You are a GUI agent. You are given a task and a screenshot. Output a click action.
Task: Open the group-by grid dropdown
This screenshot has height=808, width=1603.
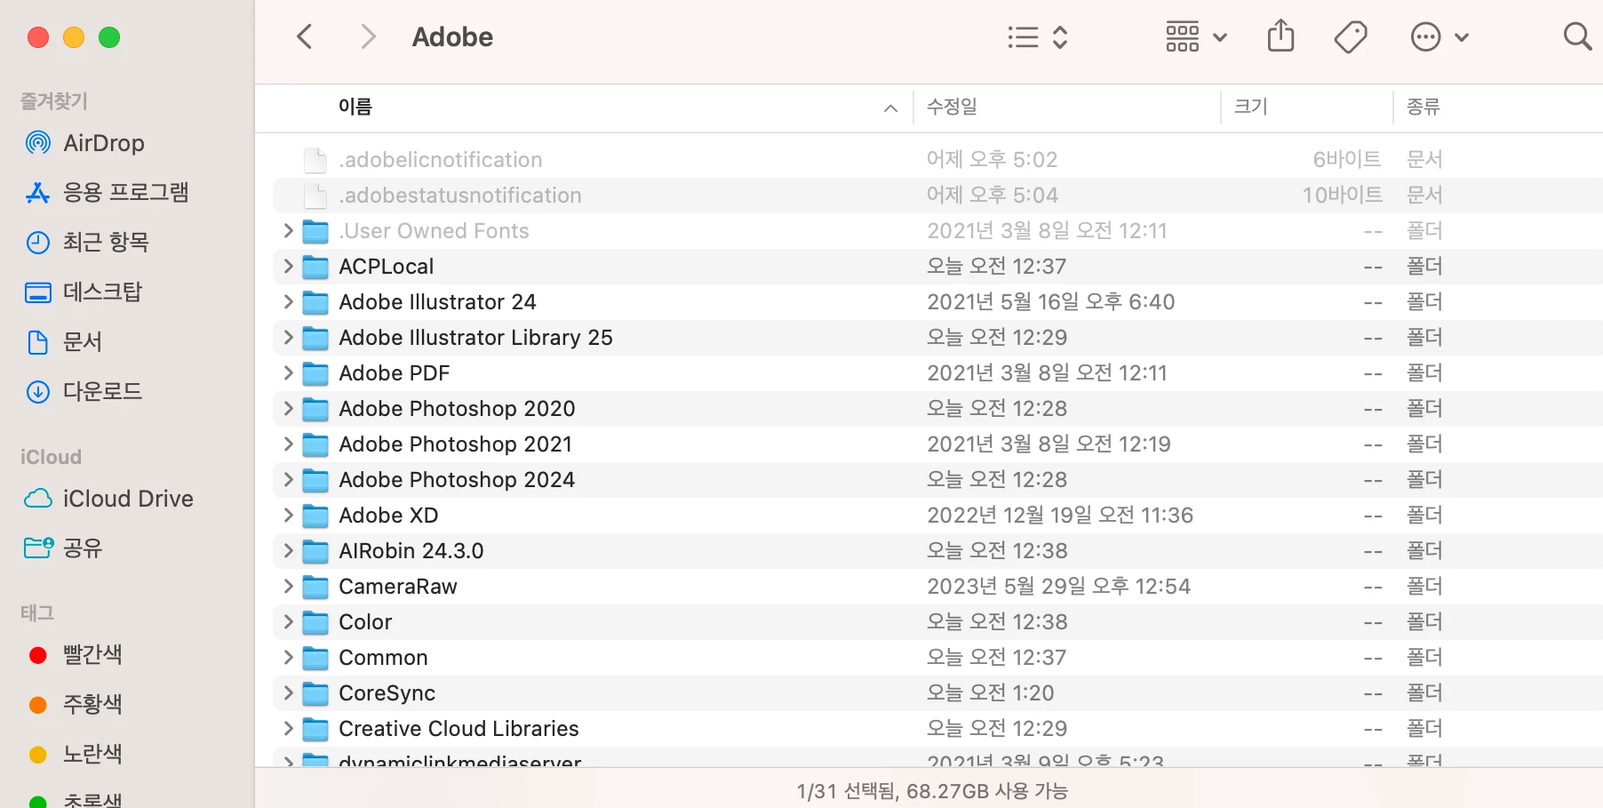coord(1196,36)
